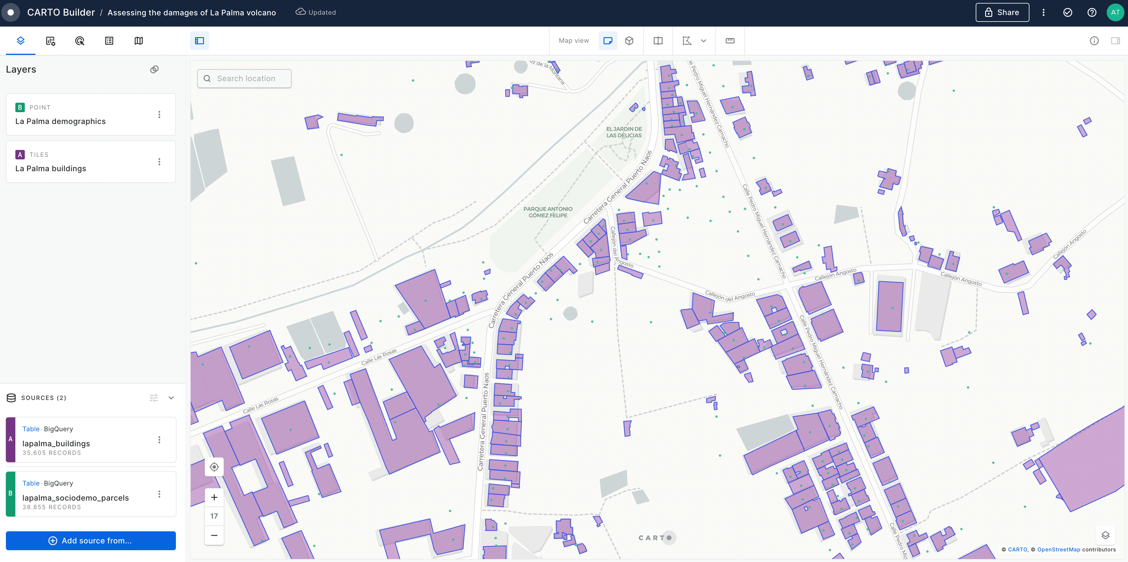Select the 2D map view mode
Screen dimensions: 1128x562
pyautogui.click(x=608, y=41)
